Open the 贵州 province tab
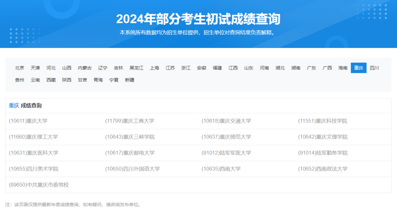The height and width of the screenshot is (213, 397). (x=19, y=80)
